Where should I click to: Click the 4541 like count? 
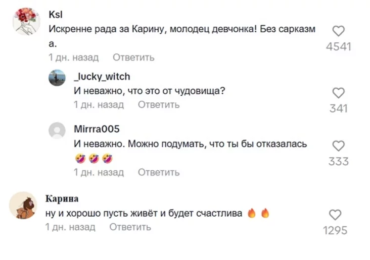pos(338,47)
